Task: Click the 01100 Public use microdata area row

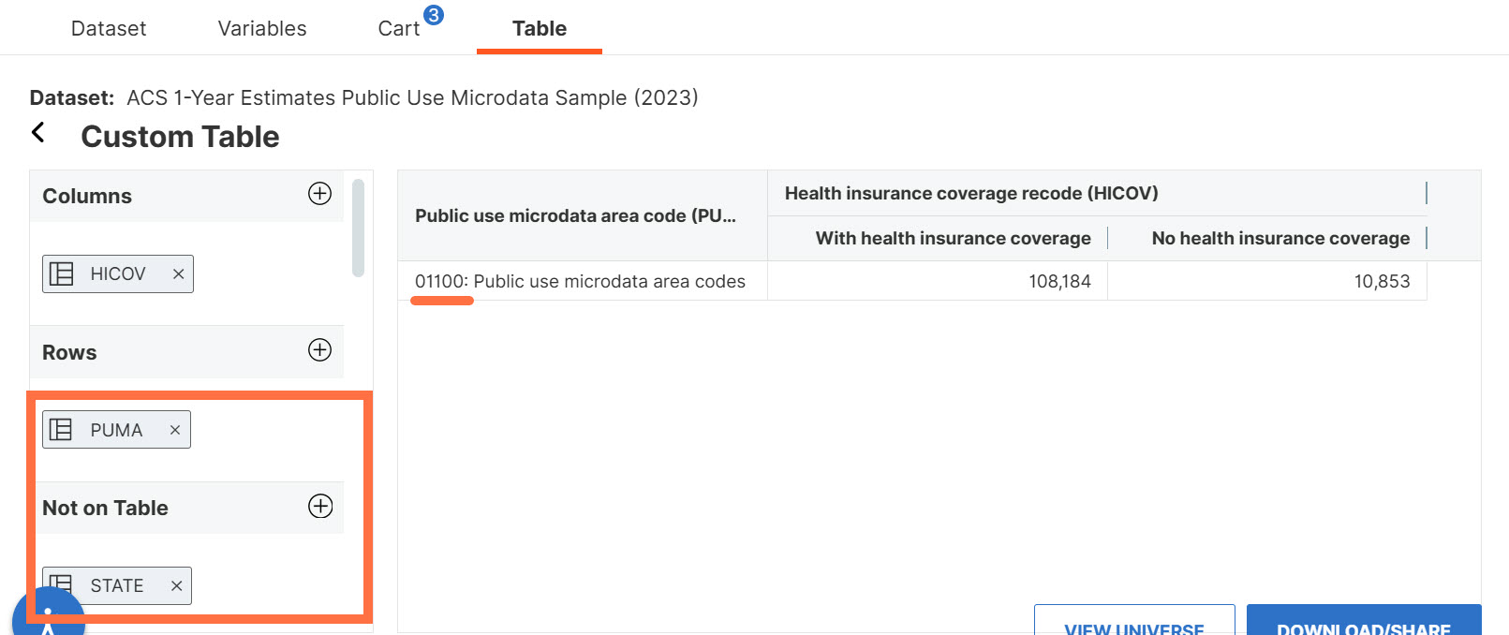Action: [x=912, y=281]
